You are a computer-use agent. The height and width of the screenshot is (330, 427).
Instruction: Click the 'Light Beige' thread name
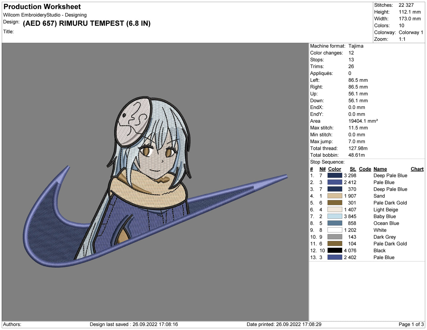point(386,209)
